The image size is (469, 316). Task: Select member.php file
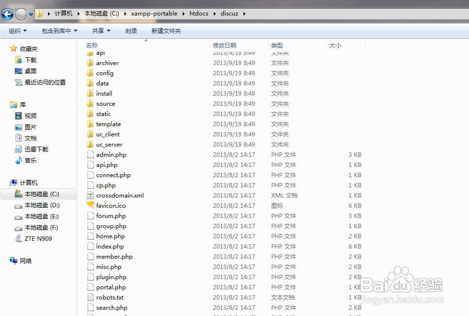tap(114, 257)
